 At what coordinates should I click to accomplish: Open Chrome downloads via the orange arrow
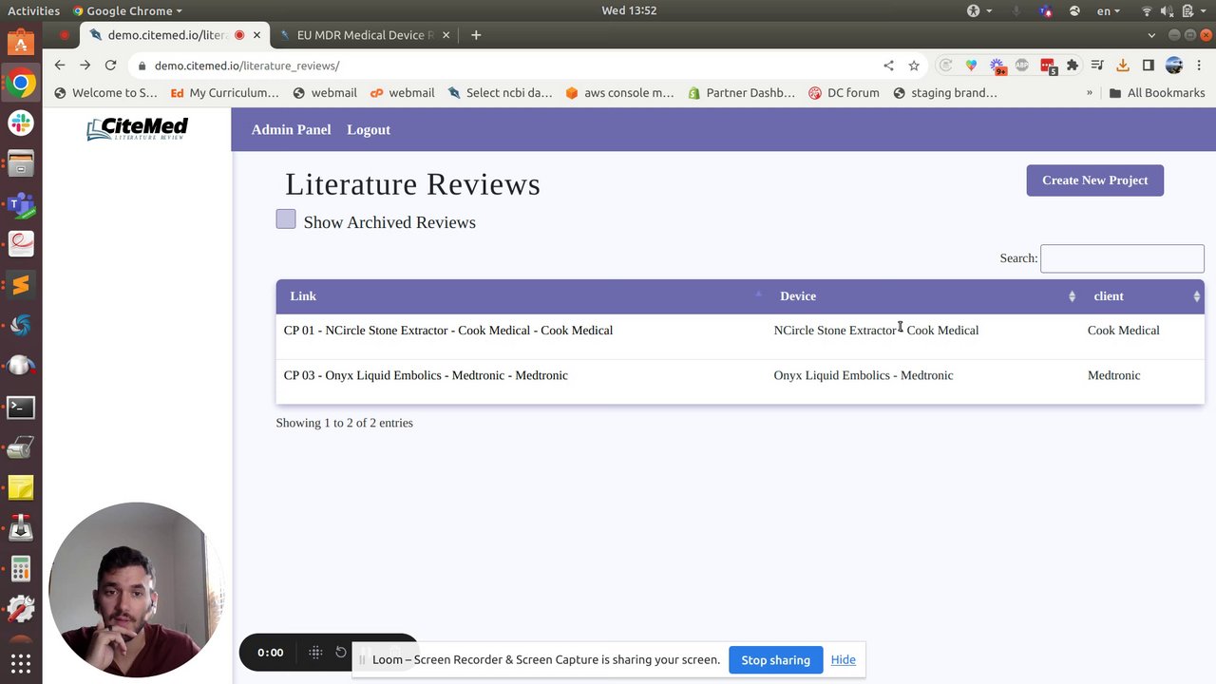(x=1123, y=66)
